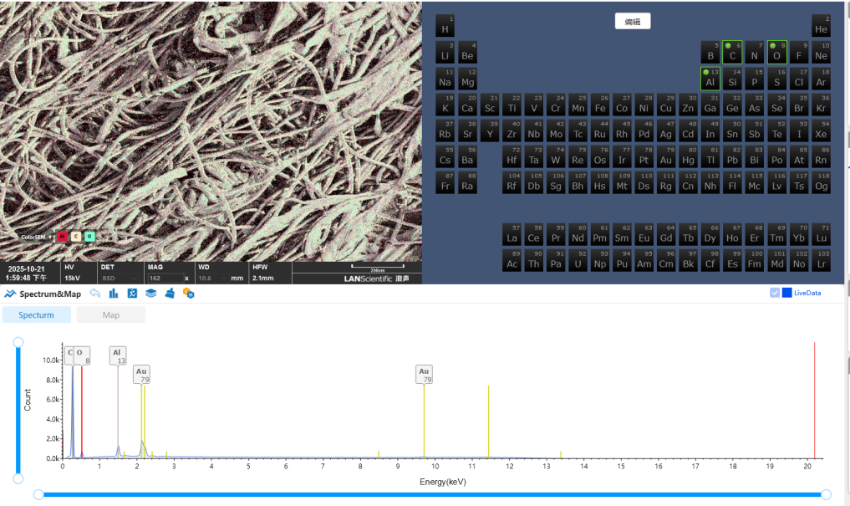Click the undo arrow icon in Spectrum&Map toolbar

click(95, 294)
